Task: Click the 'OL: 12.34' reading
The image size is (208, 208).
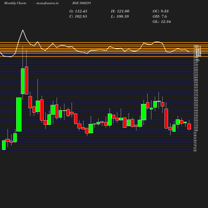Action: click(x=161, y=22)
